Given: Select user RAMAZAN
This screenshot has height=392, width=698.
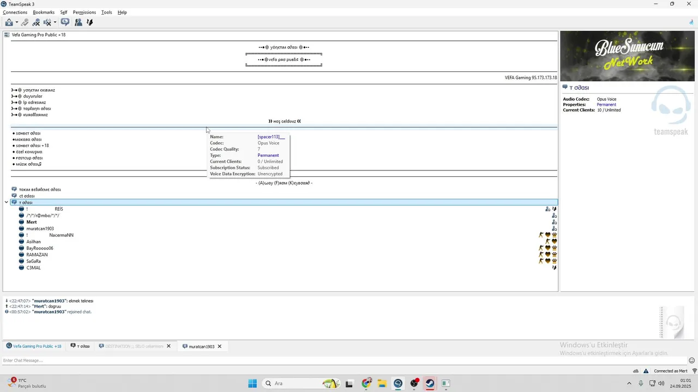Looking at the screenshot, I should (37, 255).
